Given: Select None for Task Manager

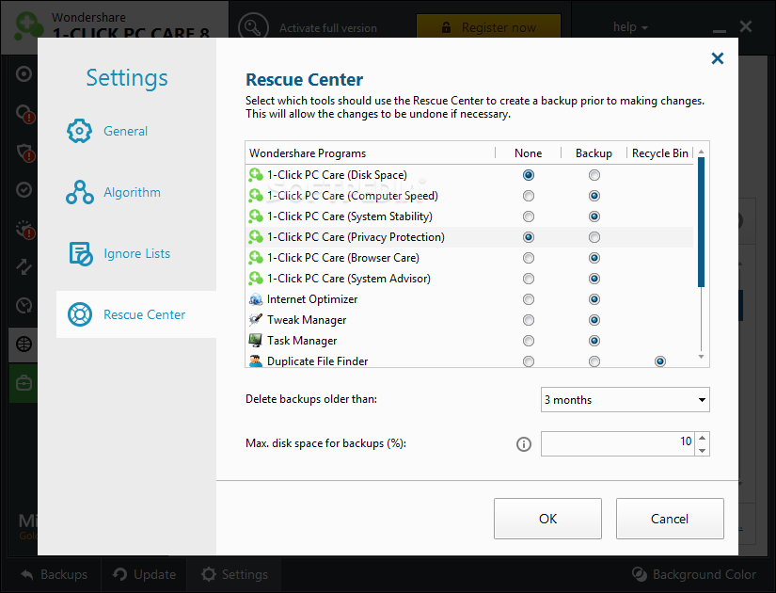Looking at the screenshot, I should click(529, 341).
